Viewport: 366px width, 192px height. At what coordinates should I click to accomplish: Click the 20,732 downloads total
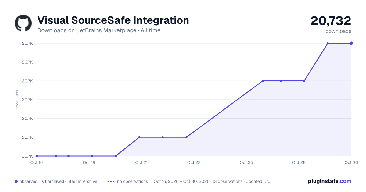[331, 21]
